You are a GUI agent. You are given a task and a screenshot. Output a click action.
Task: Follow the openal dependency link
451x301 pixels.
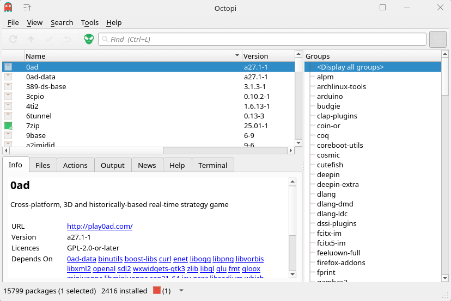104,268
